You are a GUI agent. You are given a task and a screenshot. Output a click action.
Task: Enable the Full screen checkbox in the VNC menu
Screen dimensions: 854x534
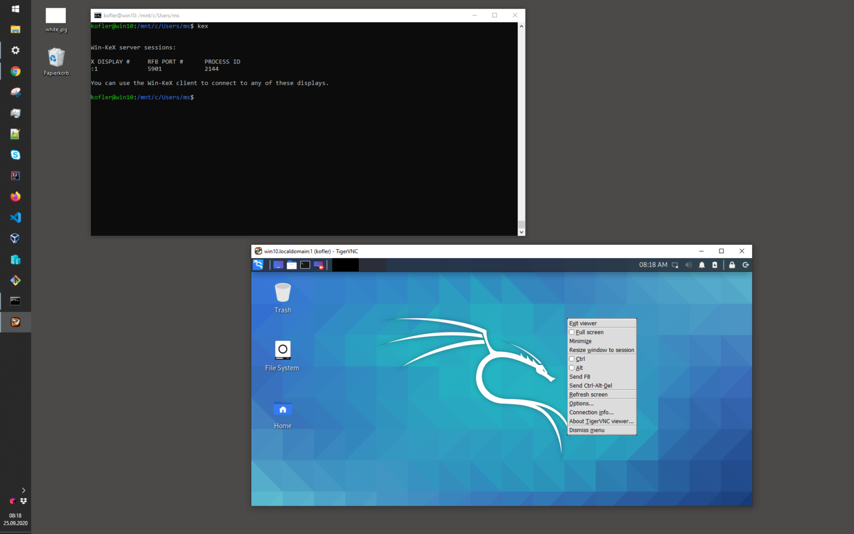click(x=572, y=332)
